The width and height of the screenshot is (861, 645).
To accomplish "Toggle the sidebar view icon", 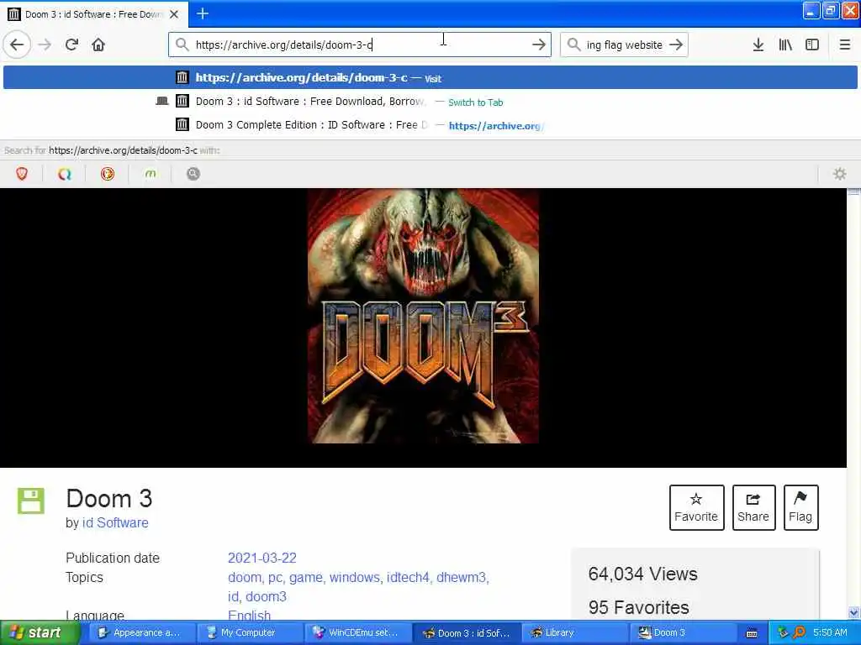I will (812, 45).
